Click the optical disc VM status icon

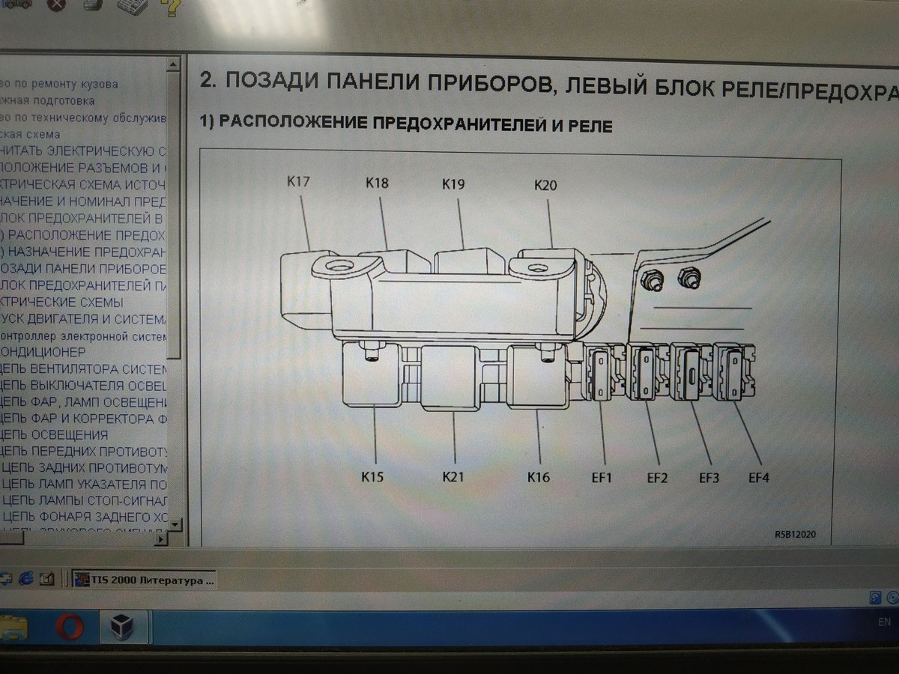point(893,598)
